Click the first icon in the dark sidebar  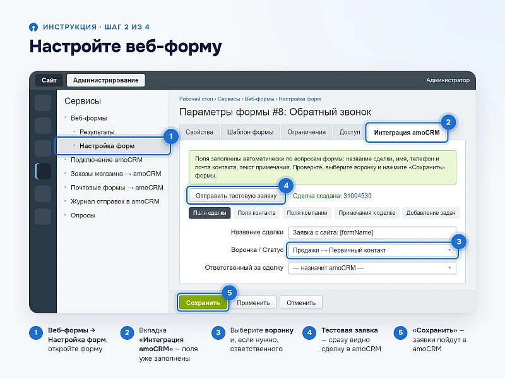[x=43, y=103]
